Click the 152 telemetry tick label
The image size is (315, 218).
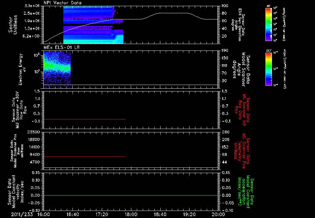(225, 147)
